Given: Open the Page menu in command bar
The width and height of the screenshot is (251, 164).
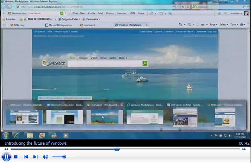Looking at the screenshot, I should click(x=213, y=24).
